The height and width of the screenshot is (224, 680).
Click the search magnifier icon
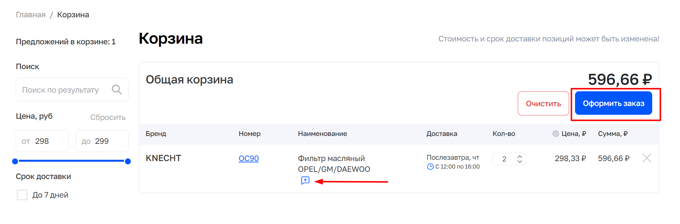117,89
